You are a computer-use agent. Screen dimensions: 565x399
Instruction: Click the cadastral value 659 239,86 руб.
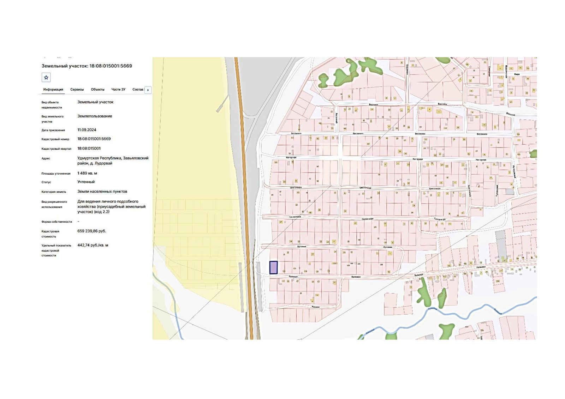(x=91, y=231)
